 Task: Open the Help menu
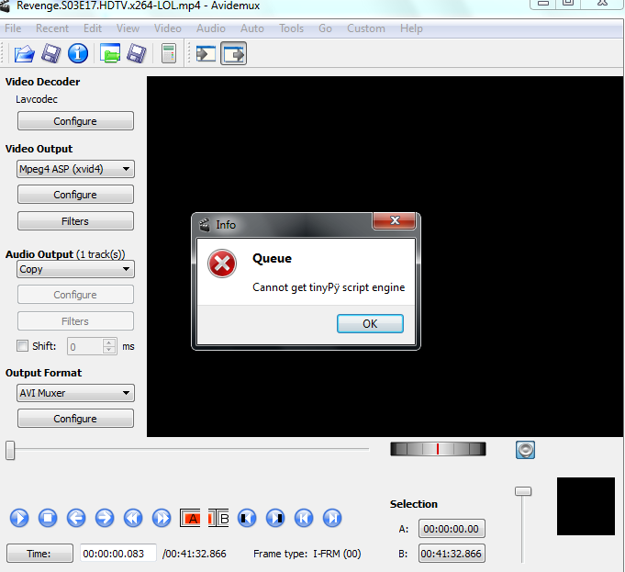coord(411,28)
